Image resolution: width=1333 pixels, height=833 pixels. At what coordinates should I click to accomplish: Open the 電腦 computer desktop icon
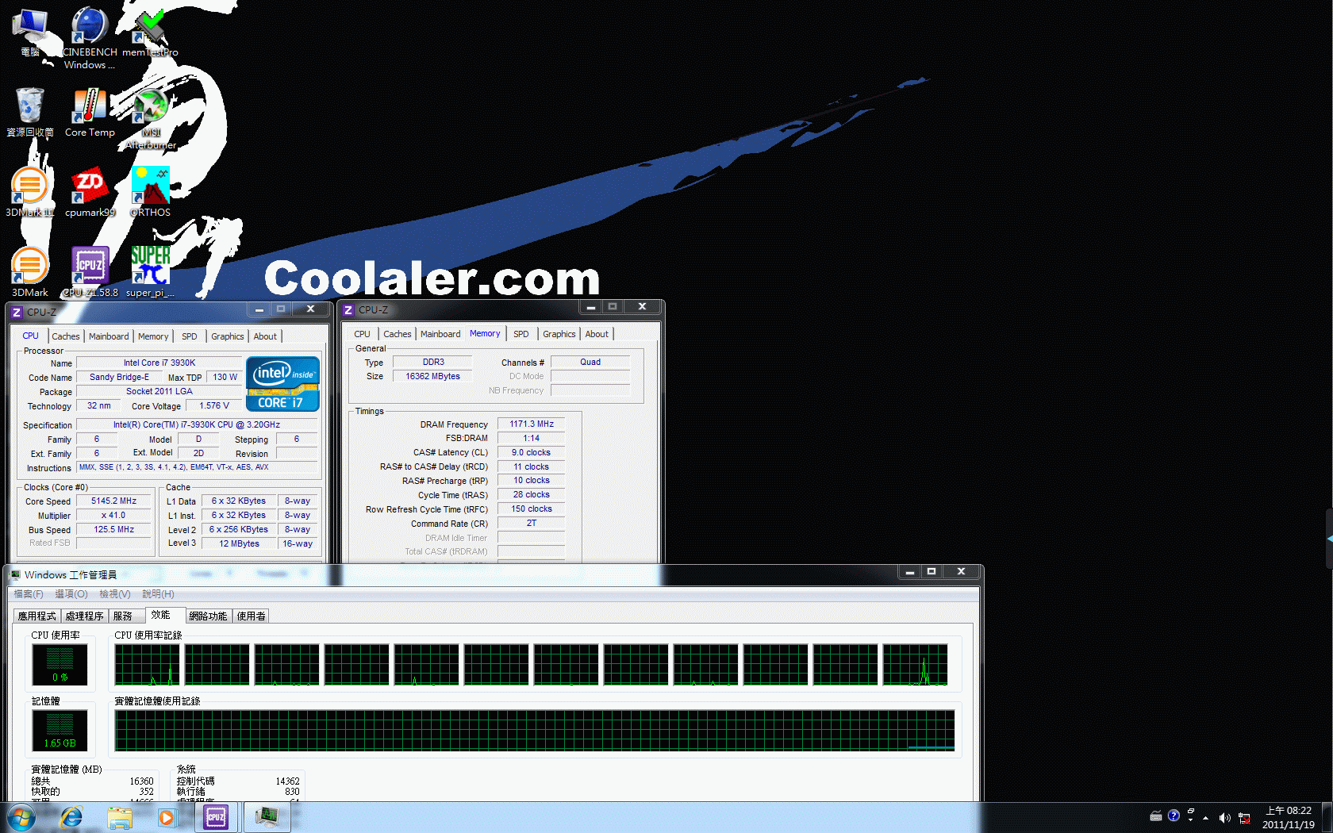coord(30,32)
